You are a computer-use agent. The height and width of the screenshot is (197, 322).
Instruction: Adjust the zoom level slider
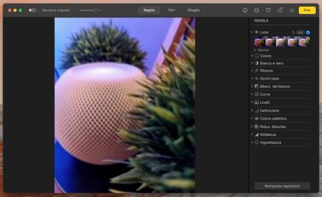coord(89,10)
